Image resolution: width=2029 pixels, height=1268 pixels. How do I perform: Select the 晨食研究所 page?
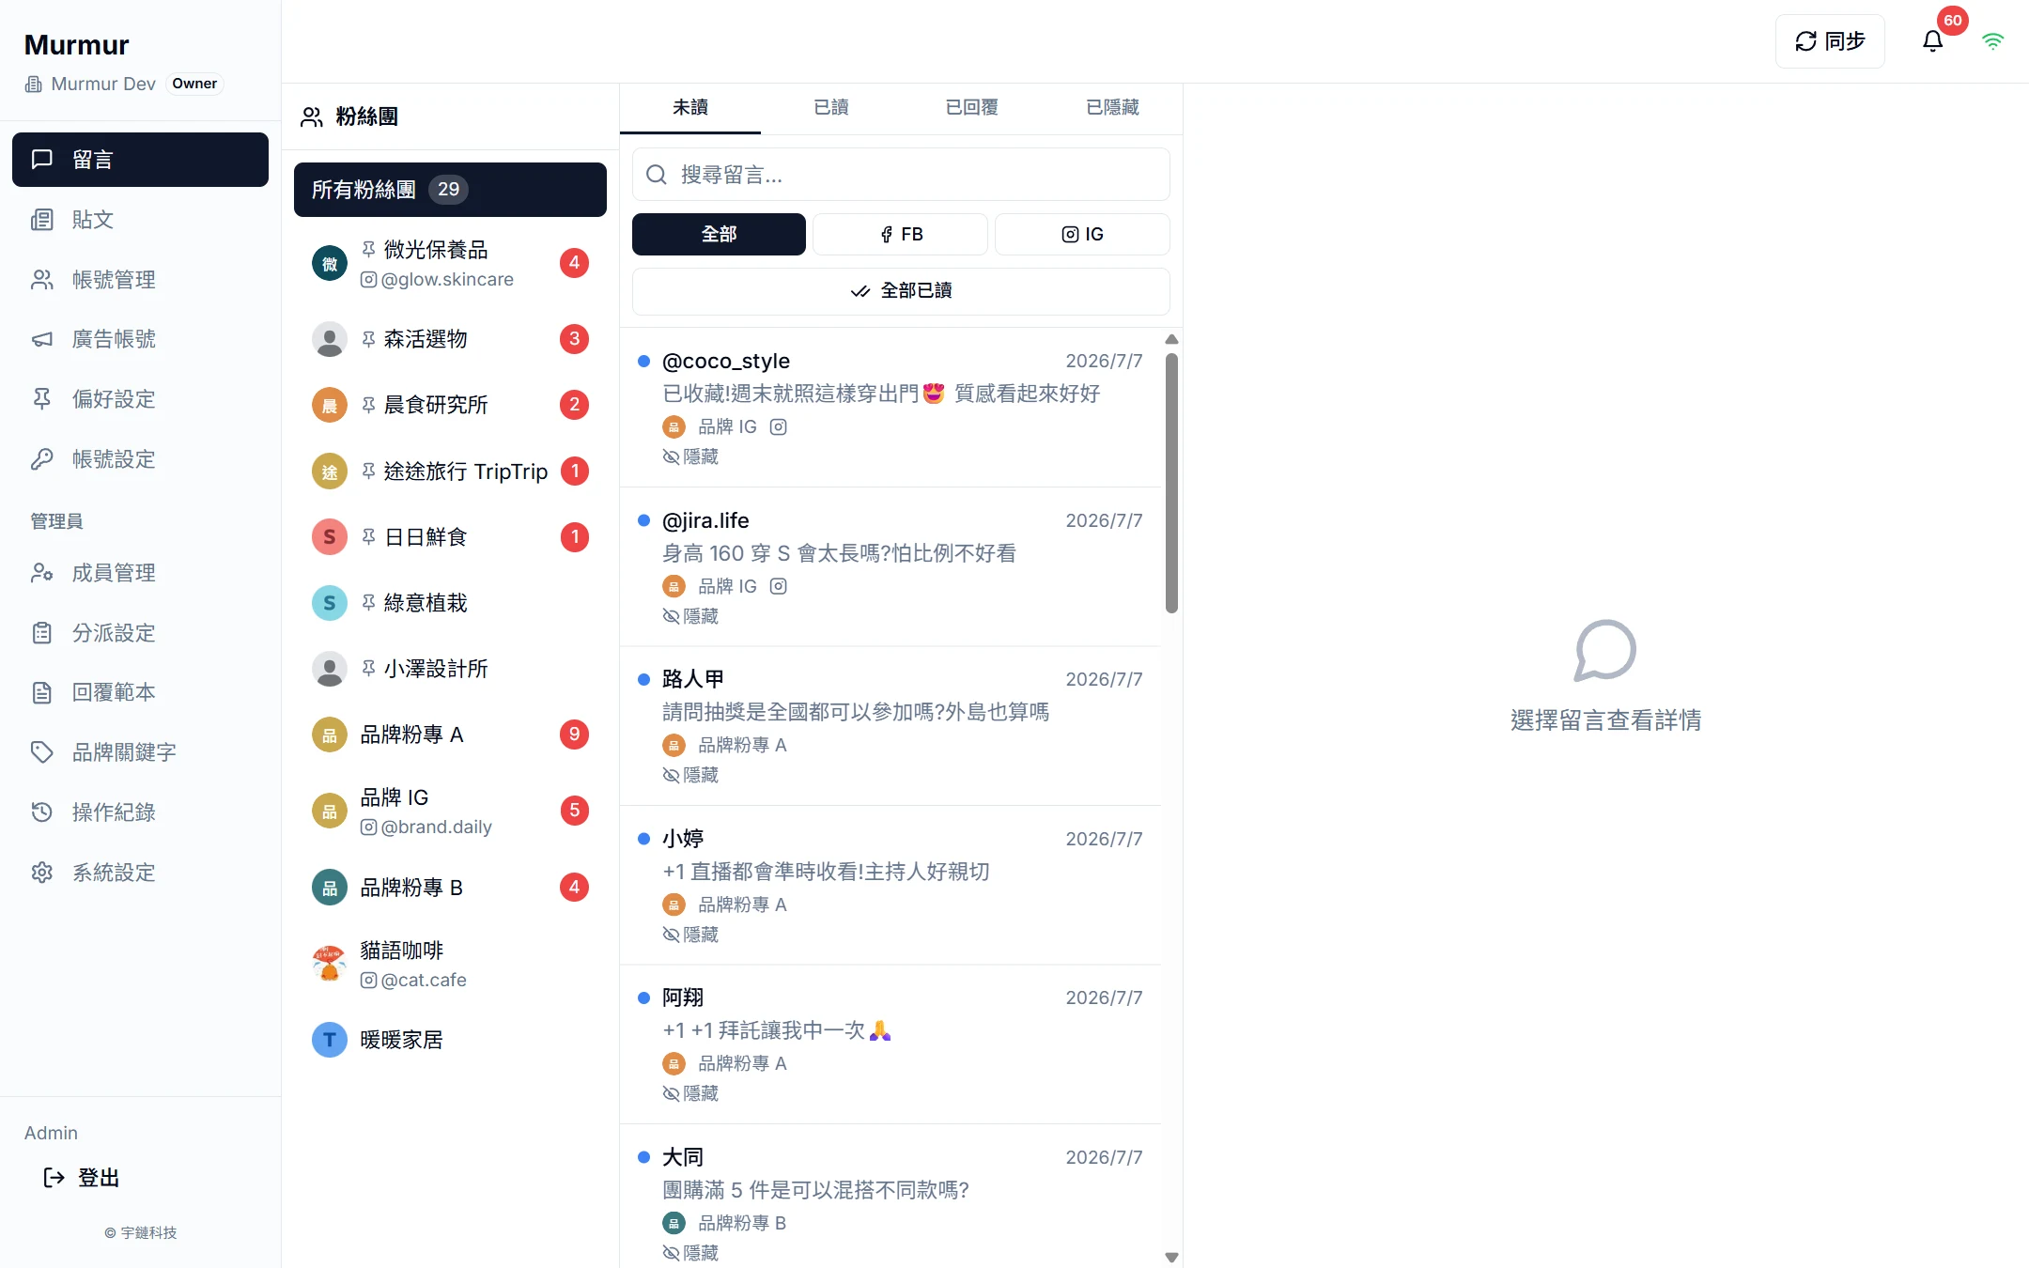point(450,405)
